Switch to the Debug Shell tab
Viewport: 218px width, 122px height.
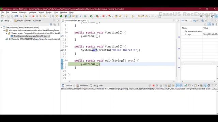96,85
